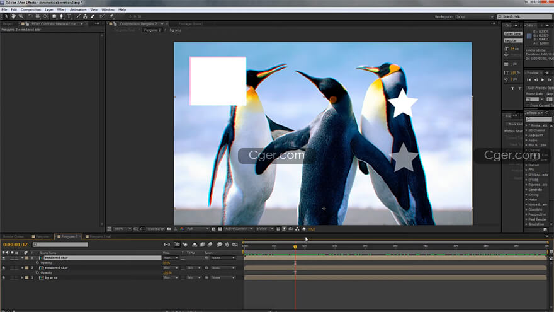Switch to the Penguins Final timeline tab
The height and width of the screenshot is (312, 554).
coord(99,236)
